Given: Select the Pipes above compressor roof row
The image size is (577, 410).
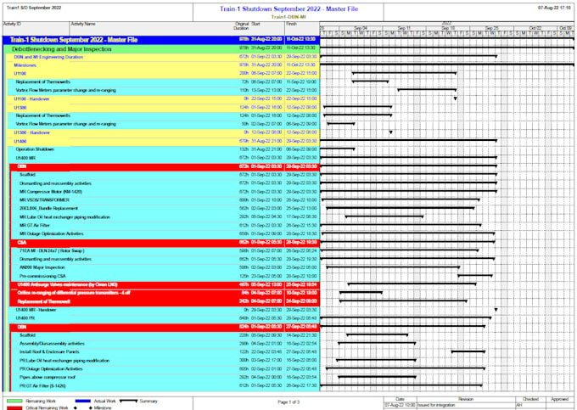Looking at the screenshot, I should click(x=165, y=377).
